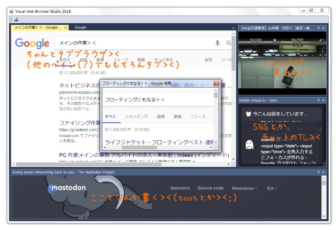Click the scroll-down arrow of the main Google pane

click(234, 159)
